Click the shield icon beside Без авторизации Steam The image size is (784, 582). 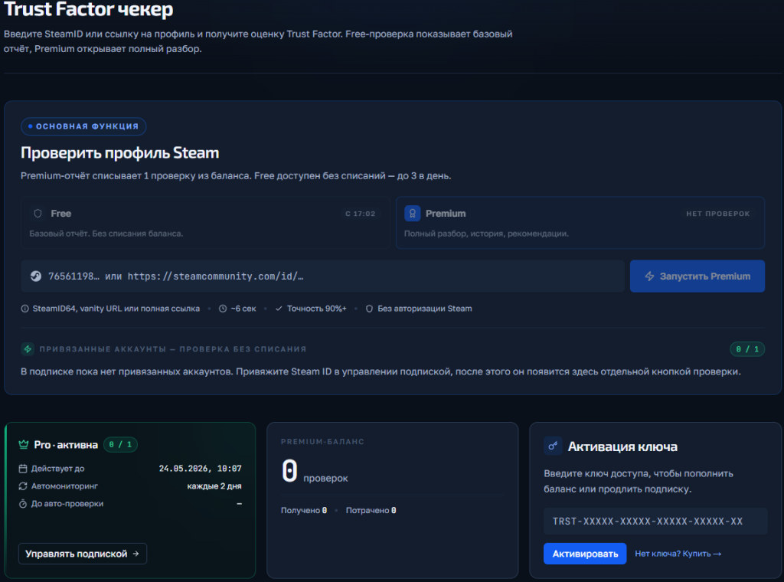370,309
